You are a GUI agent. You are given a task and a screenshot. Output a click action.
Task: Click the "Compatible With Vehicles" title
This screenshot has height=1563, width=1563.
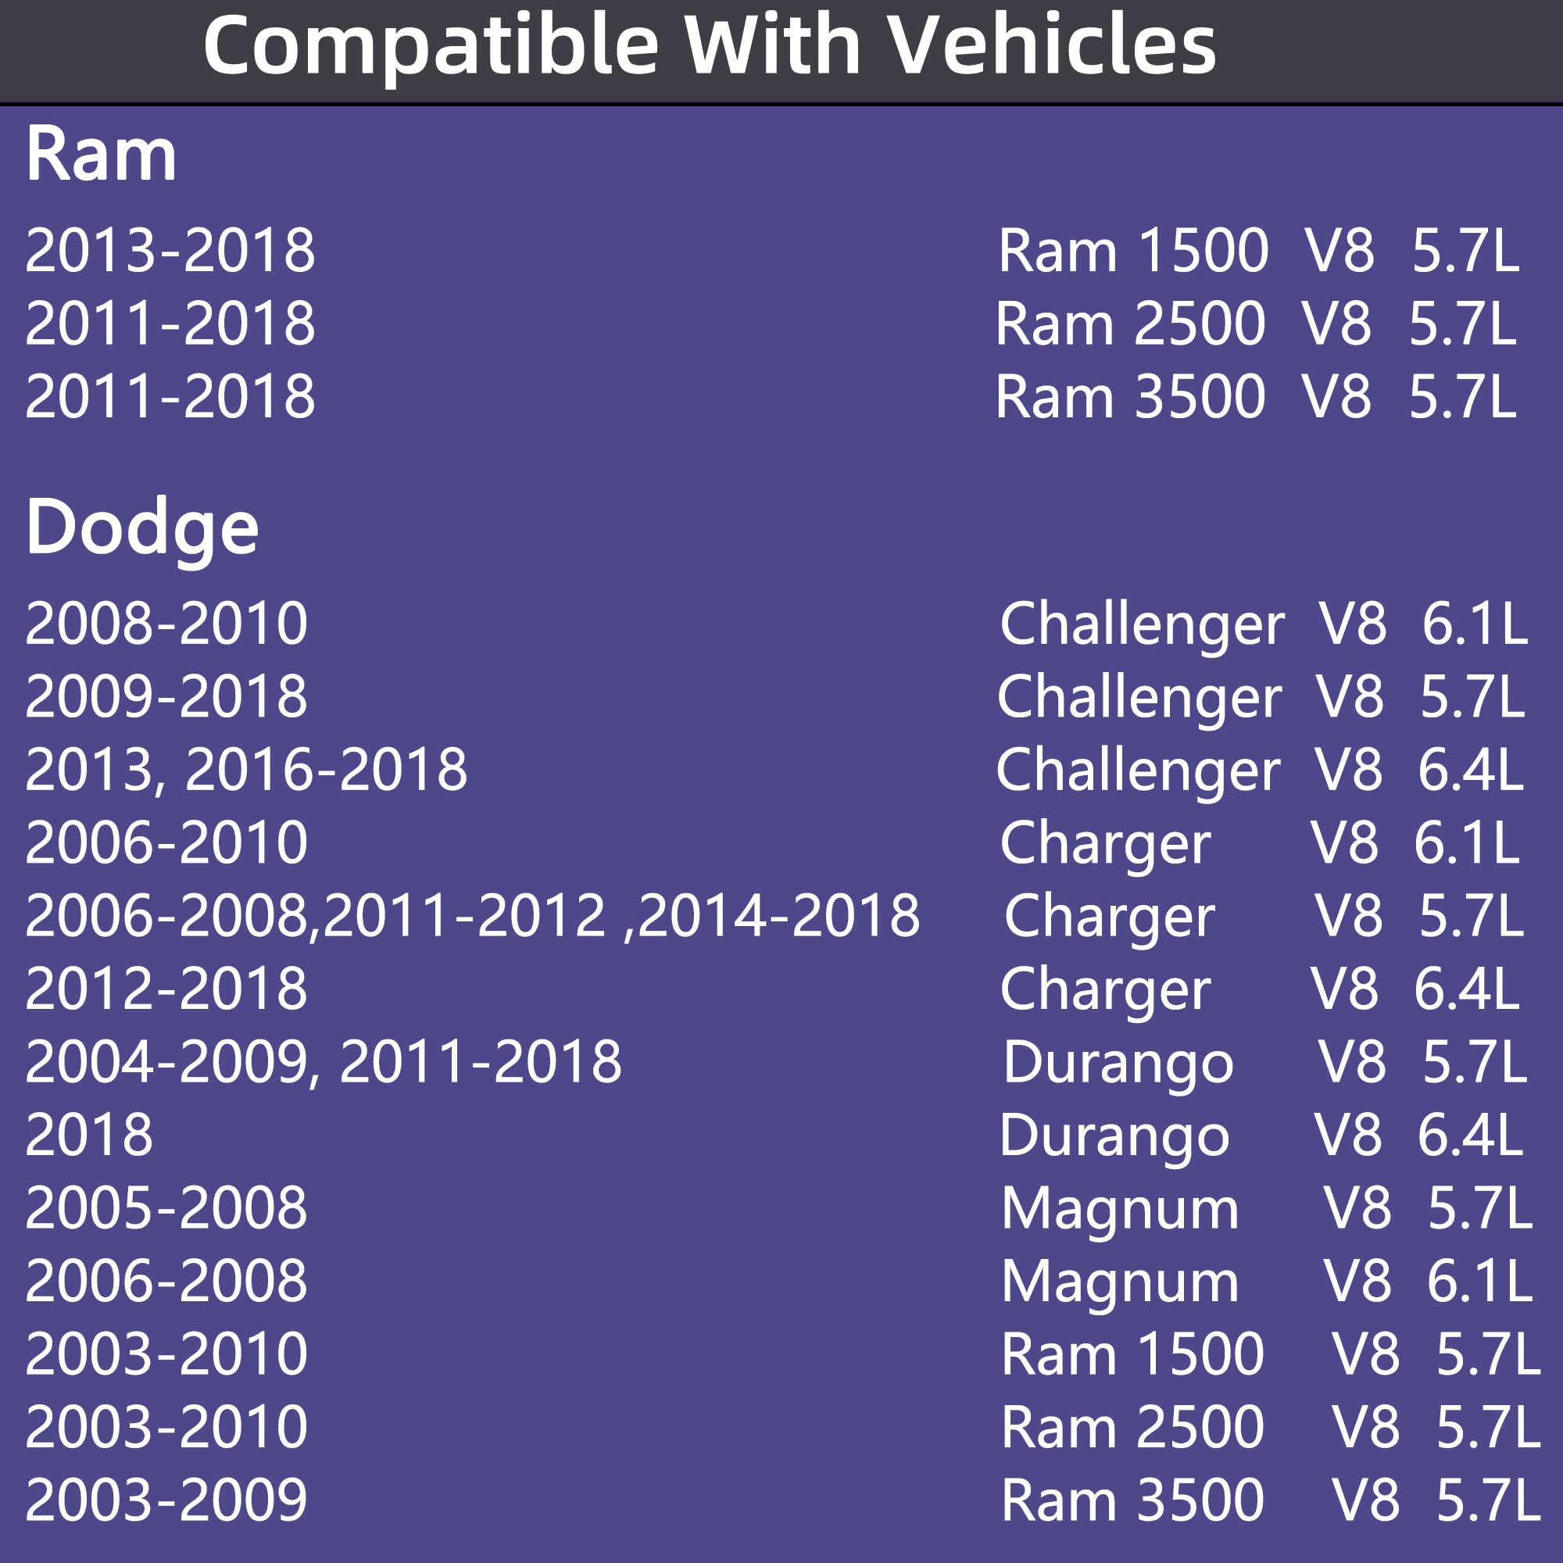coord(709,45)
